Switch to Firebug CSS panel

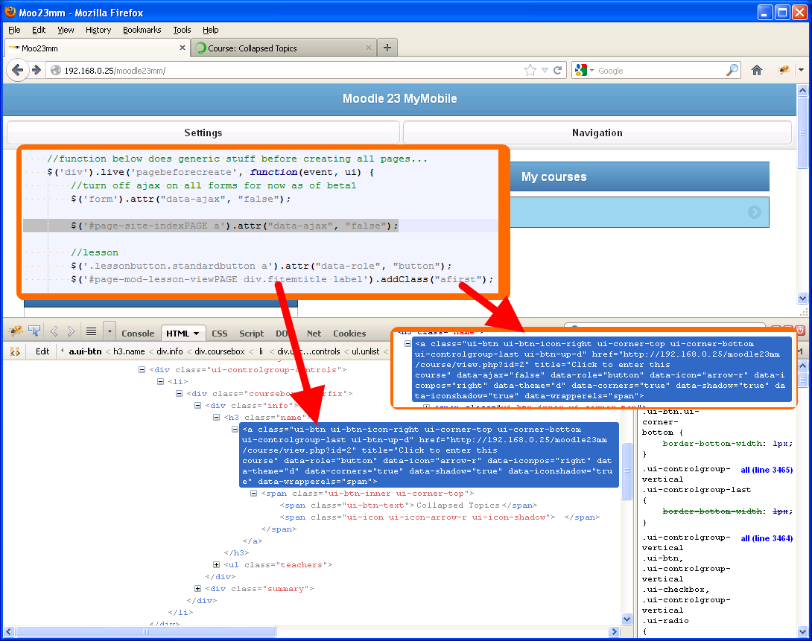pos(220,334)
